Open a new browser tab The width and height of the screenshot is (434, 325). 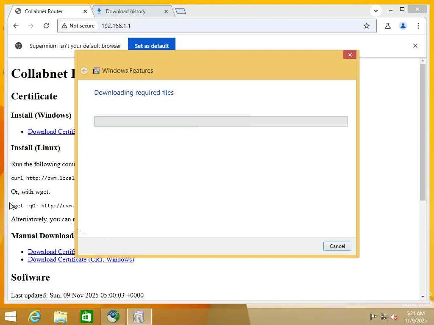click(181, 11)
